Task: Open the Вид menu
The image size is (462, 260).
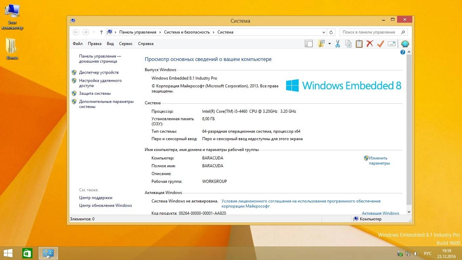Action: coord(110,44)
